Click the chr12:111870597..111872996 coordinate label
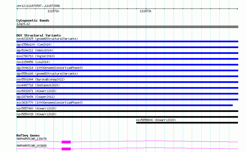Image resolution: width=246 pixels, height=152 pixels. (38, 6)
